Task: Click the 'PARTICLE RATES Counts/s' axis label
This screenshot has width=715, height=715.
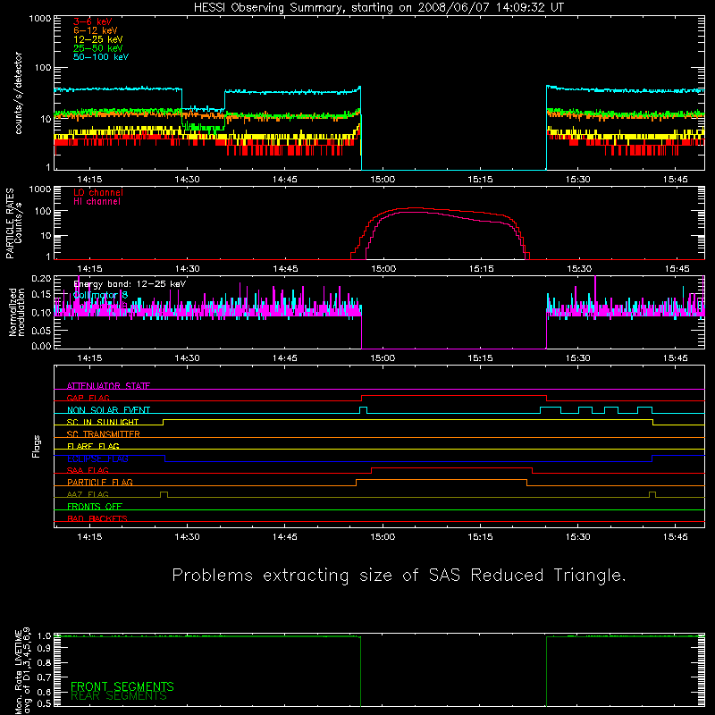Action: pyautogui.click(x=13, y=223)
